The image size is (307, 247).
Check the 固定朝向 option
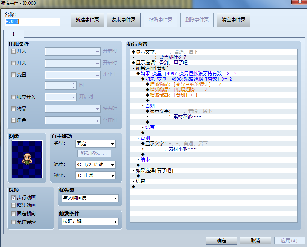pos(13,214)
